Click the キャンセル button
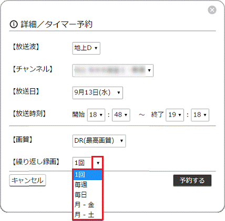225x221 pixels. 27,181
